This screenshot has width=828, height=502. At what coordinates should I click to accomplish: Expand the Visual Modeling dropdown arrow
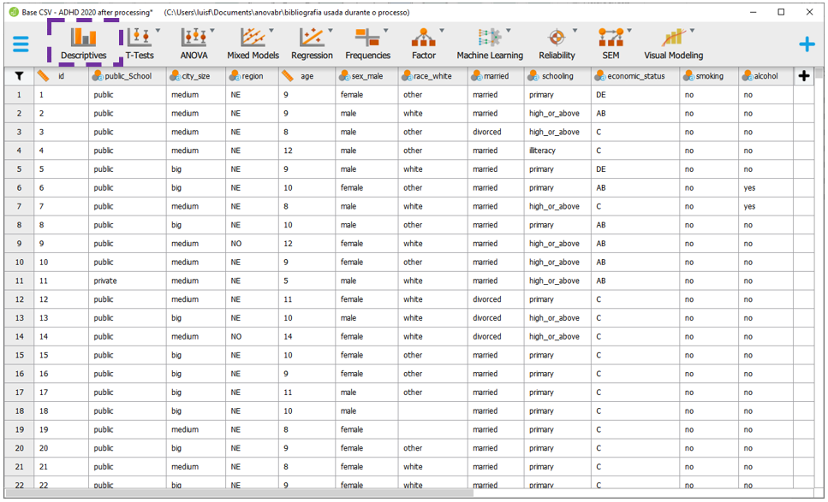tap(692, 31)
